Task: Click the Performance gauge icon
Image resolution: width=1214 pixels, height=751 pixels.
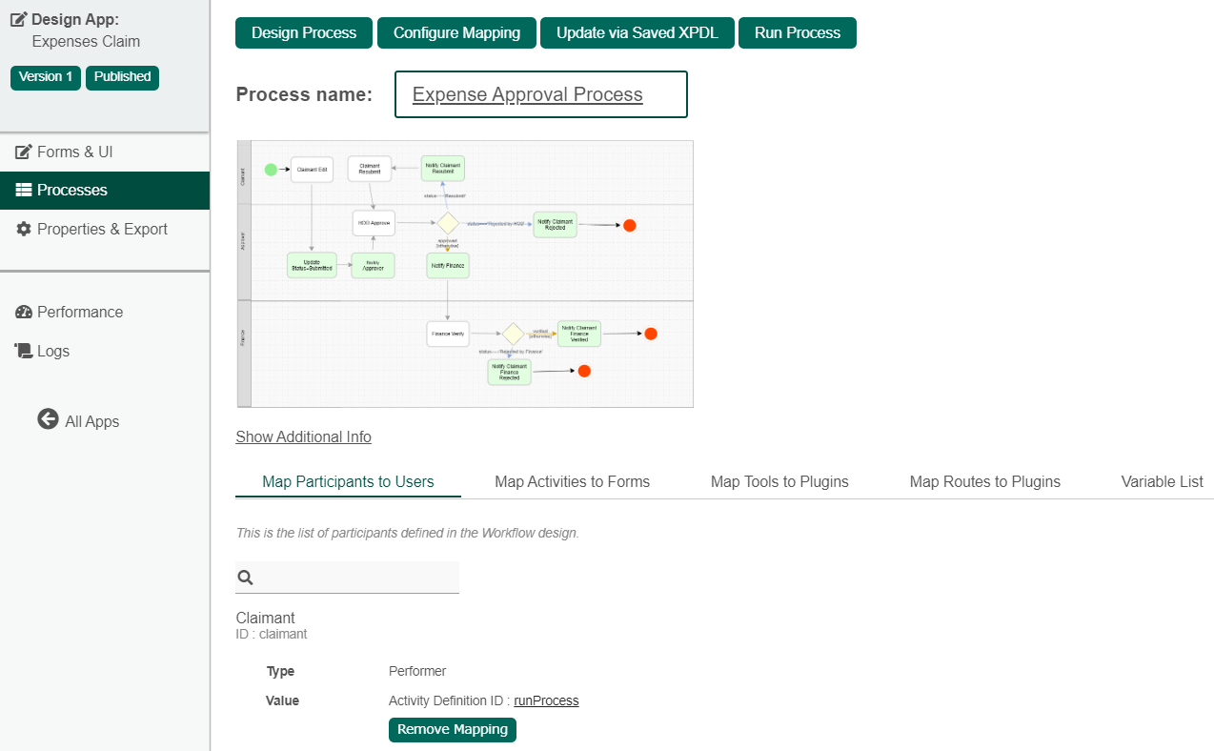Action: pyautogui.click(x=24, y=313)
